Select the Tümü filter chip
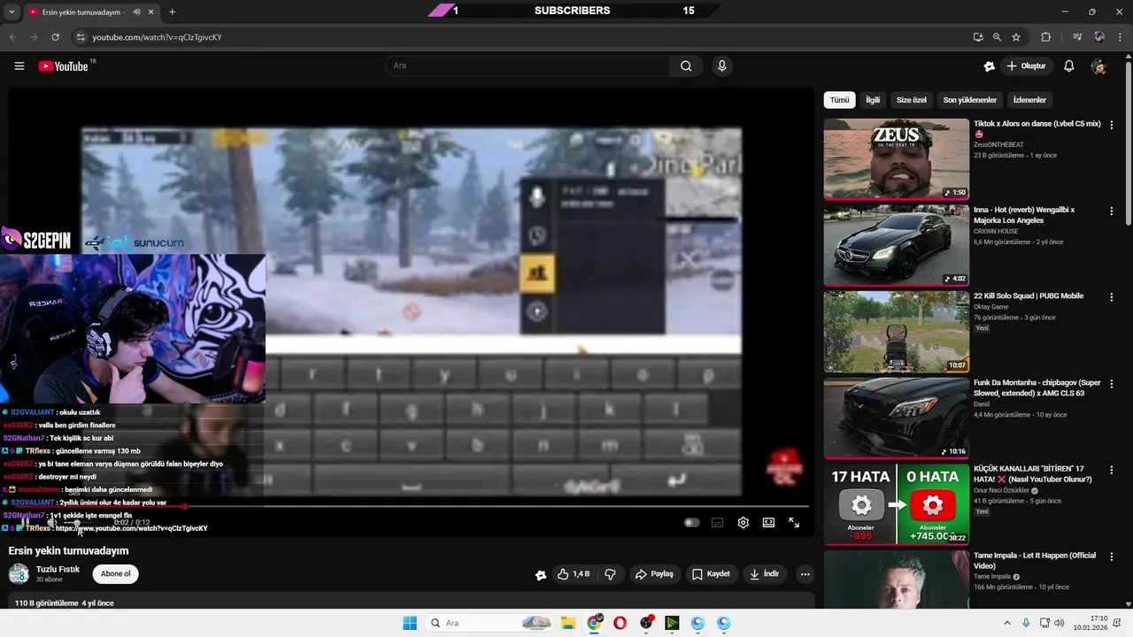Image resolution: width=1133 pixels, height=637 pixels. [839, 100]
